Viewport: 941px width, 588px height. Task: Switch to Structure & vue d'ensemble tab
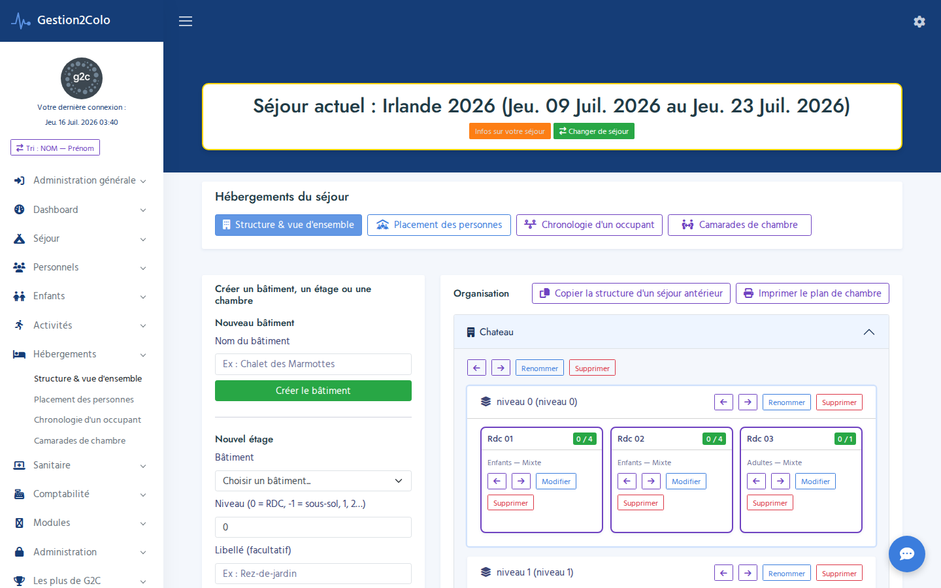pyautogui.click(x=288, y=225)
